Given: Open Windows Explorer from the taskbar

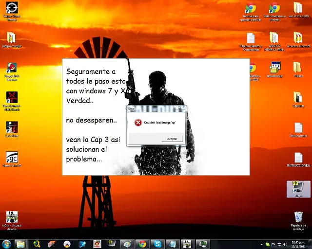Looking at the screenshot, I should tap(20, 244).
